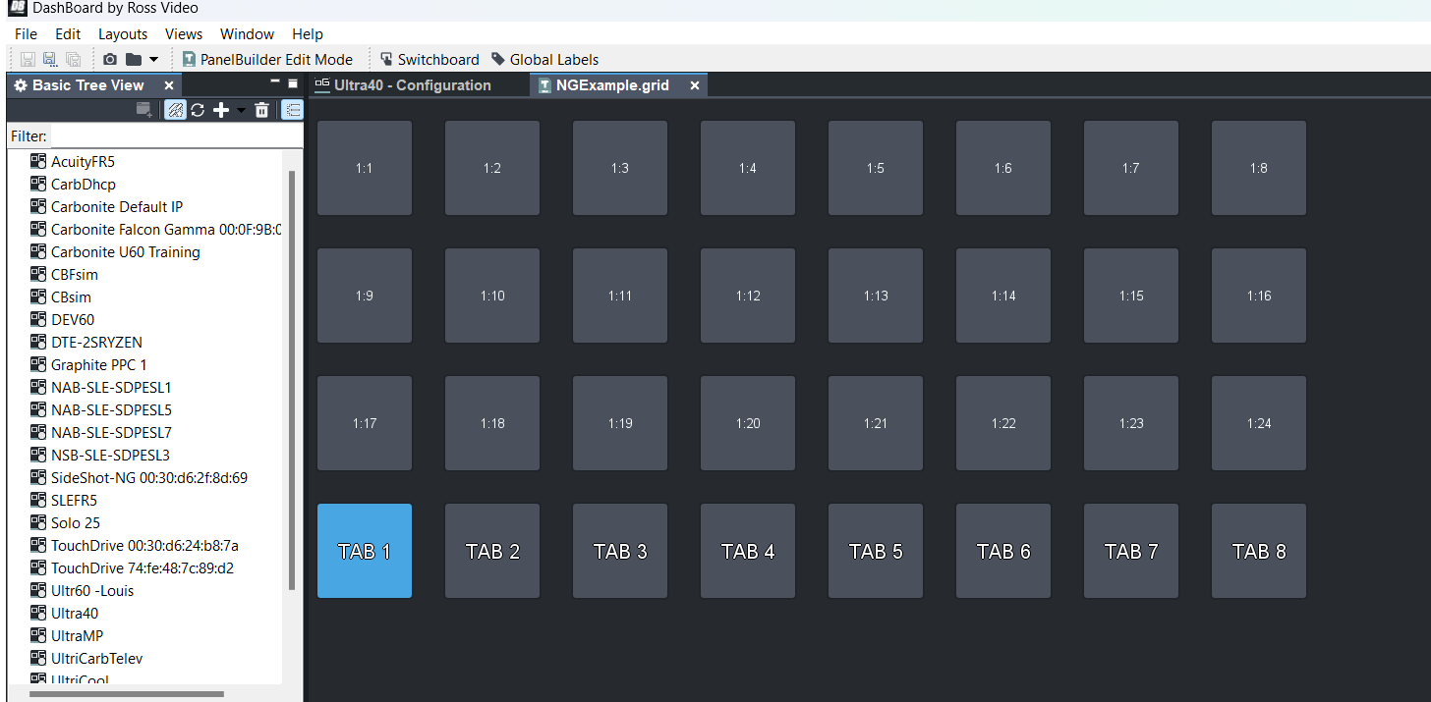Viewport: 1431px width, 702px height.
Task: Select CarbDhcp in the tree
Action: [83, 184]
